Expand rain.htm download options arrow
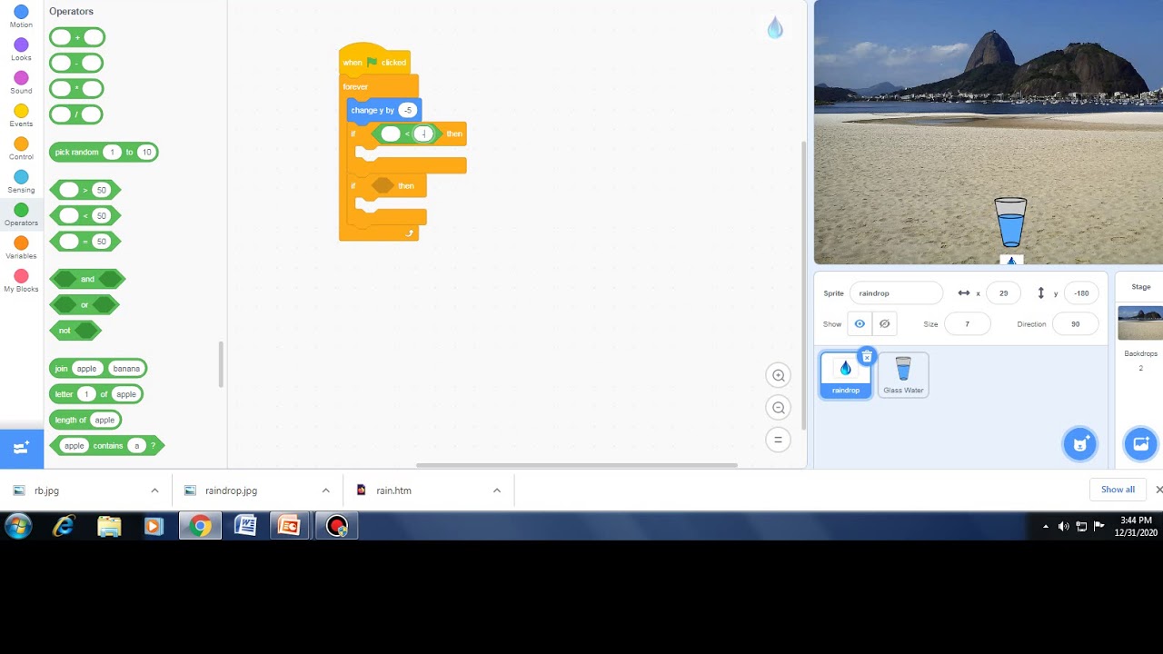The height and width of the screenshot is (654, 1163). [x=496, y=490]
